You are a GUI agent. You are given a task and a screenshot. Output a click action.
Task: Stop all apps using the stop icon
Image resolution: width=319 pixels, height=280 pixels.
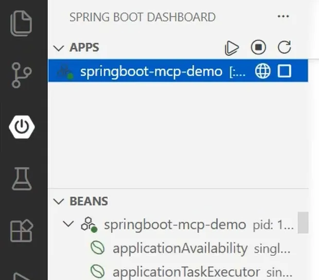pos(258,47)
